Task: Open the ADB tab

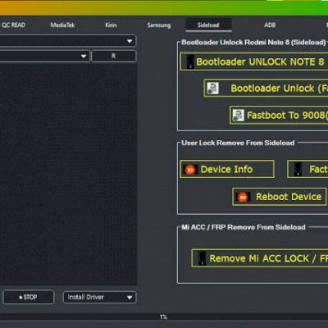Action: point(270,25)
